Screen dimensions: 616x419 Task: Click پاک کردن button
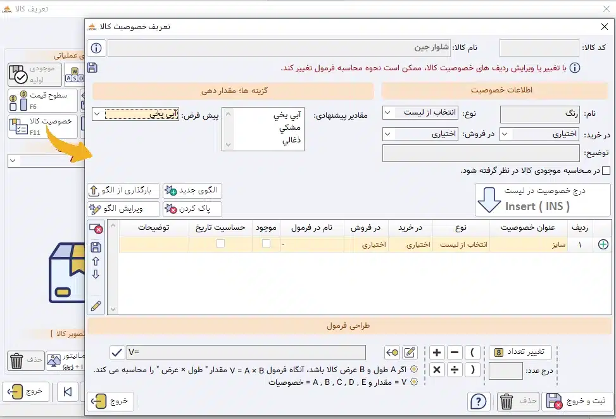tap(192, 209)
